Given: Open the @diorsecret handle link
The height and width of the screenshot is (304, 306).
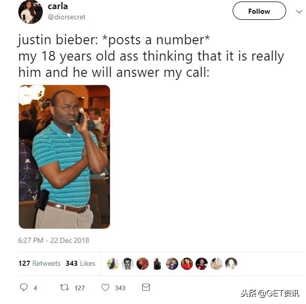Looking at the screenshot, I should point(67,17).
